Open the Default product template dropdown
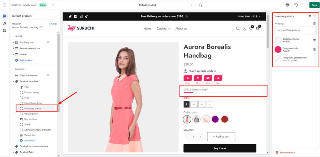The image size is (320, 157). (x=166, y=5)
